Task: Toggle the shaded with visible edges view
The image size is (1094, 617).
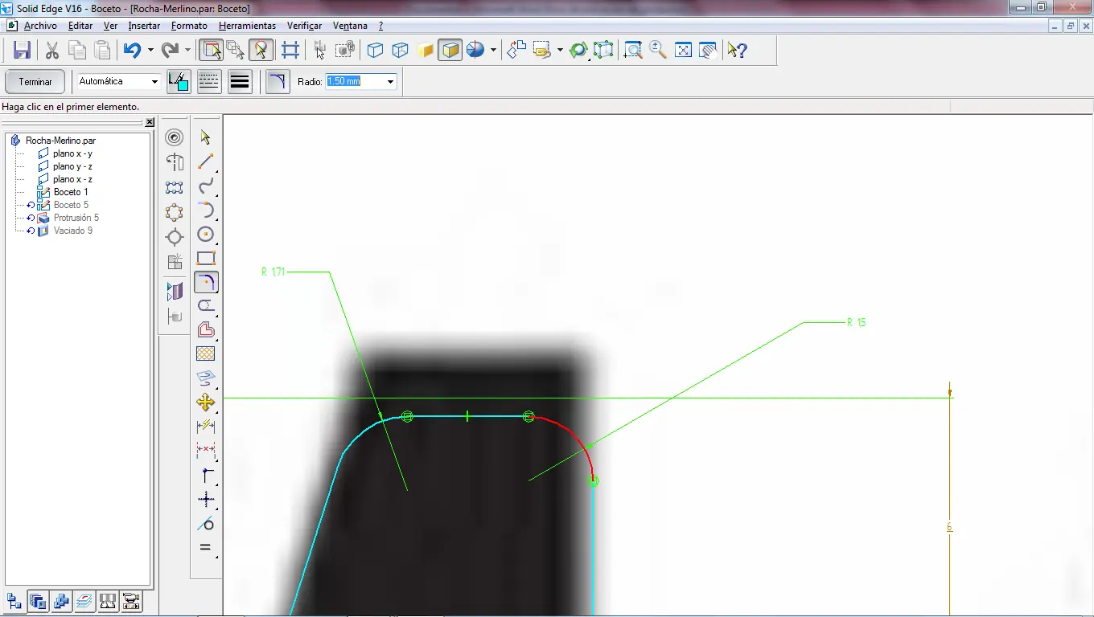Action: tap(450, 51)
